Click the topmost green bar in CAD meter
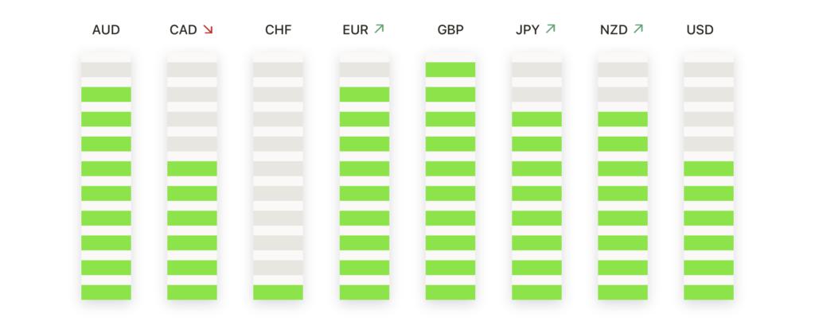Image resolution: width=815 pixels, height=325 pixels. [192, 168]
